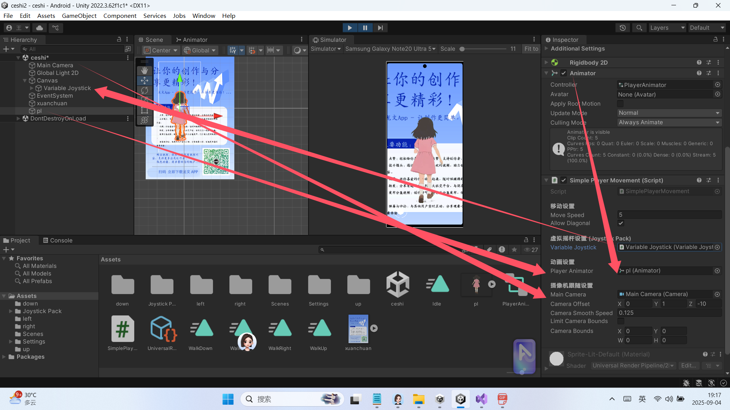Disable Simple Player Movement script checkbox
Screen dimensions: 730x410
(564, 180)
